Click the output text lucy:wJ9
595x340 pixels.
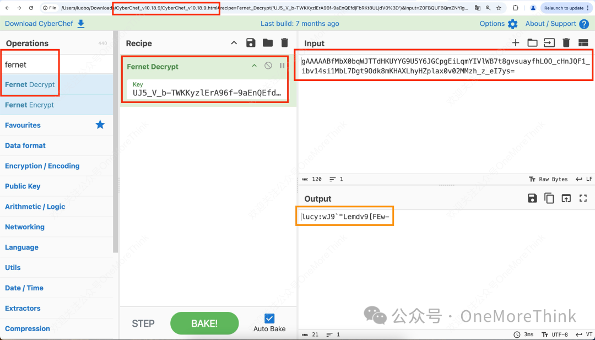tap(345, 217)
